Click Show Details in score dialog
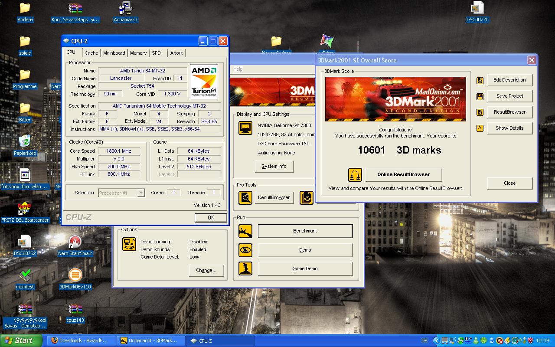555x347 pixels. (509, 128)
